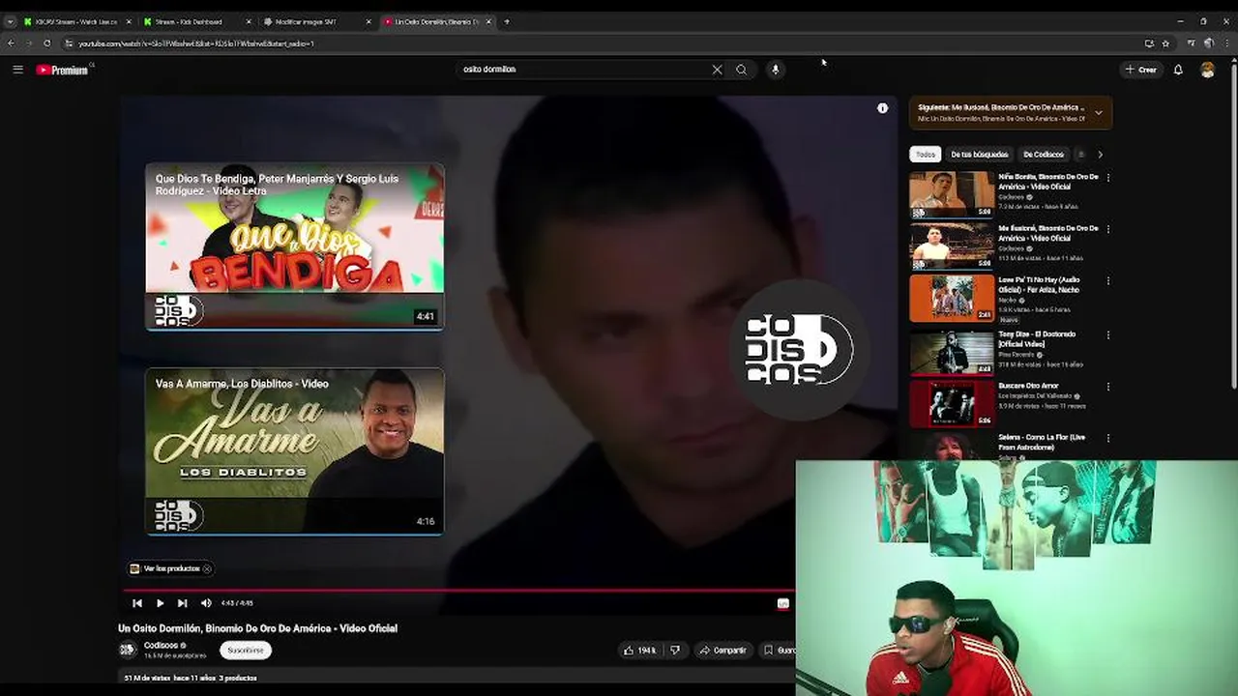Open Selena Como La Flor video title
The height and width of the screenshot is (696, 1238).
(1042, 442)
